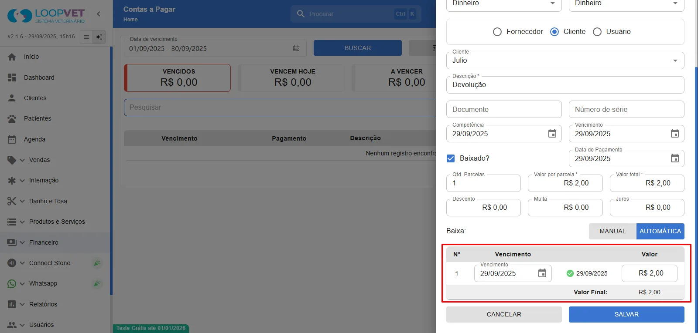The height and width of the screenshot is (333, 698).
Task: Click the CANCELAR button
Action: (x=504, y=314)
